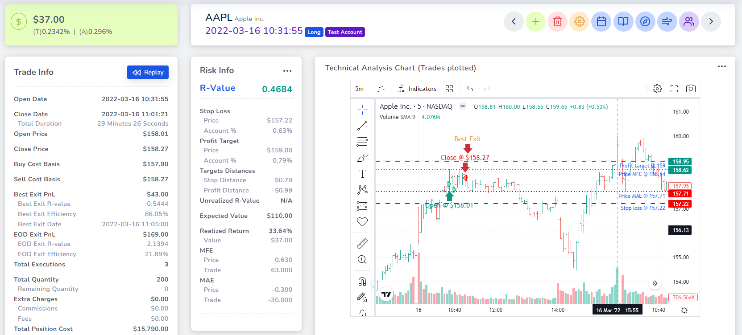Click the redo arrow in chart toolbar
This screenshot has width=742, height=335.
(x=487, y=89)
